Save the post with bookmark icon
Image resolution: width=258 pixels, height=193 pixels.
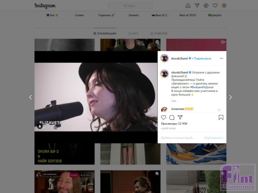point(221,118)
